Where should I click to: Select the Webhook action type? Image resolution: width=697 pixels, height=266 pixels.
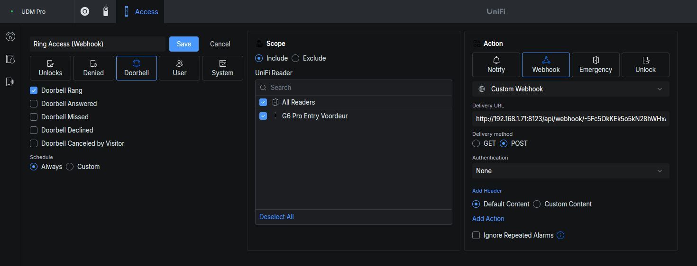546,65
